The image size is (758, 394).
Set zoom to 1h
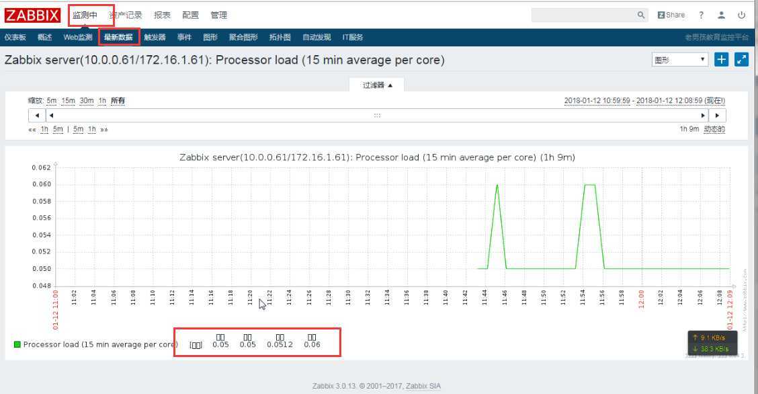(x=102, y=101)
